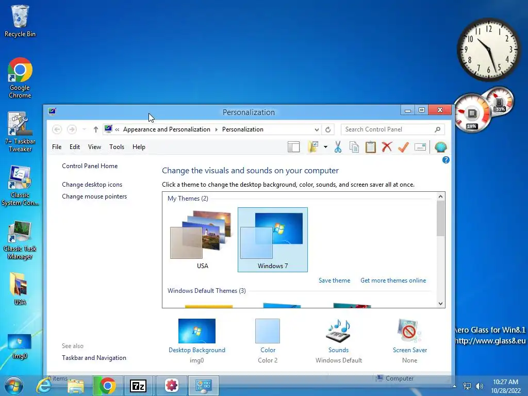Click the Copy icon in toolbar
Viewport: 528px width, 396px height.
coord(354,147)
